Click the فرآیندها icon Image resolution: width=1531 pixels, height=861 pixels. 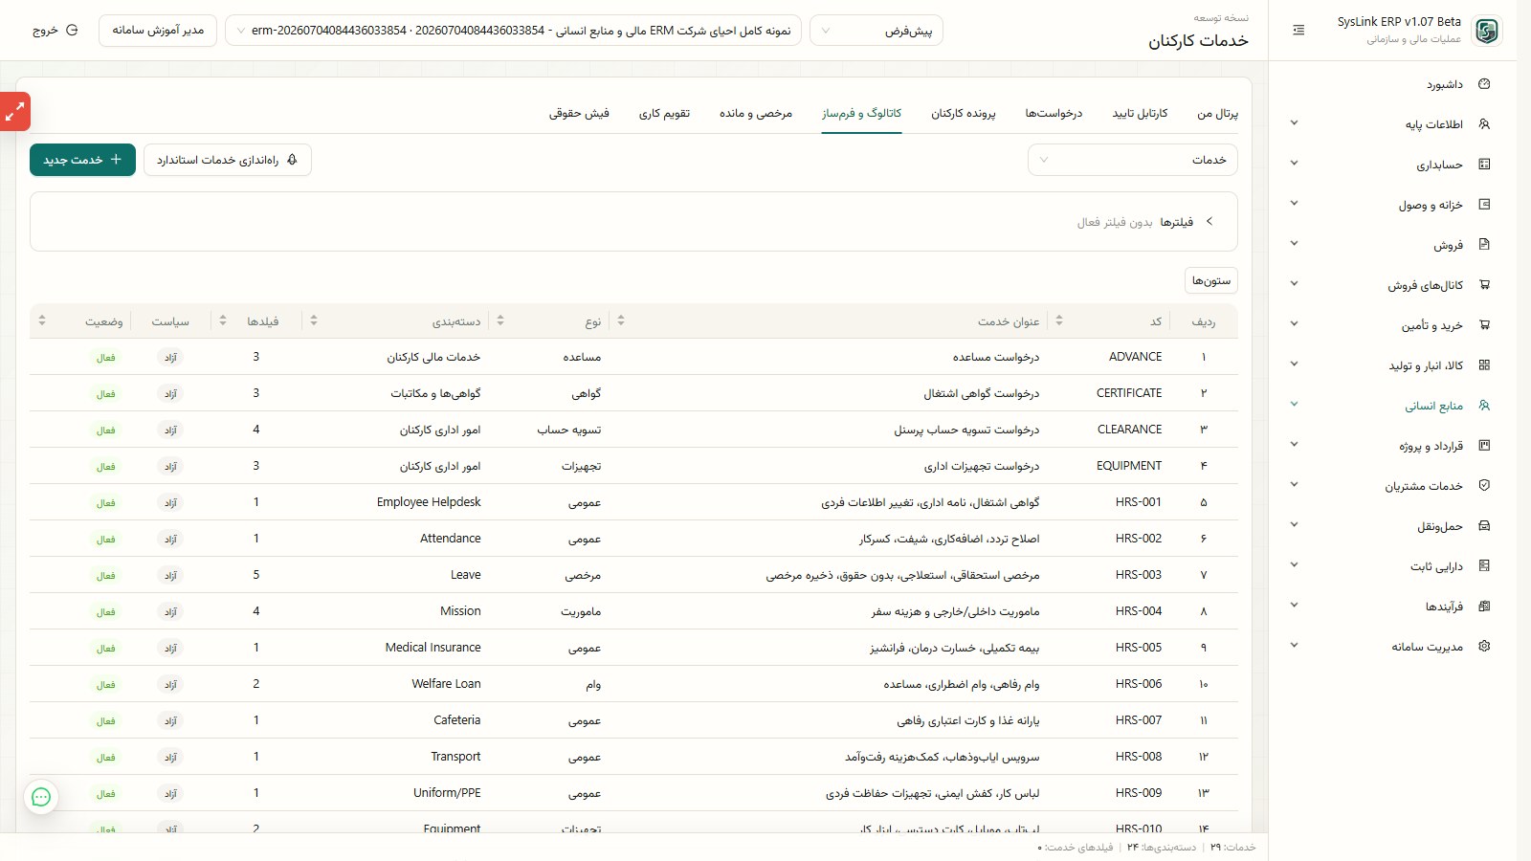1484,607
